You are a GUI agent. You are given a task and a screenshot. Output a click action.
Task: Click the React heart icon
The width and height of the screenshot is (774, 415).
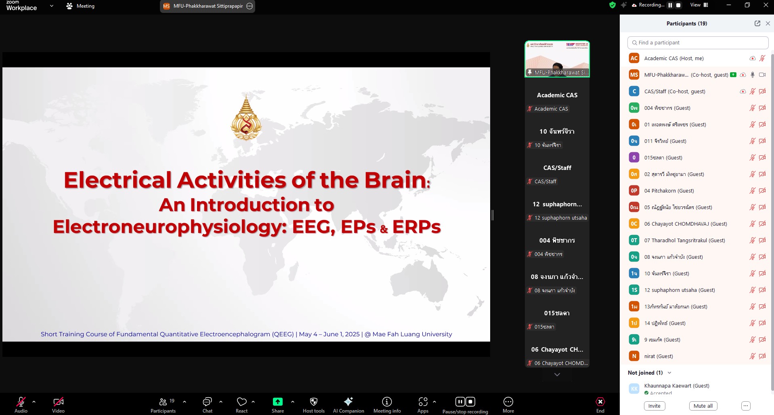click(x=241, y=402)
